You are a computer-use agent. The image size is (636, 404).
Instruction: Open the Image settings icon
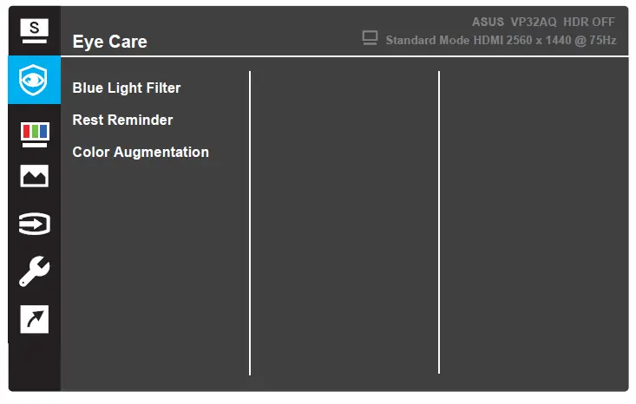[x=34, y=176]
